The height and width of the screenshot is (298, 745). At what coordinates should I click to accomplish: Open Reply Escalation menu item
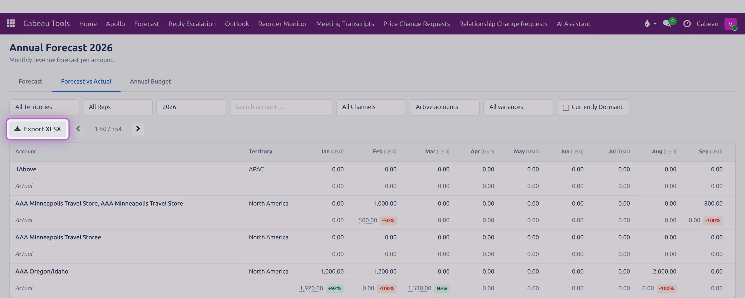[192, 24]
